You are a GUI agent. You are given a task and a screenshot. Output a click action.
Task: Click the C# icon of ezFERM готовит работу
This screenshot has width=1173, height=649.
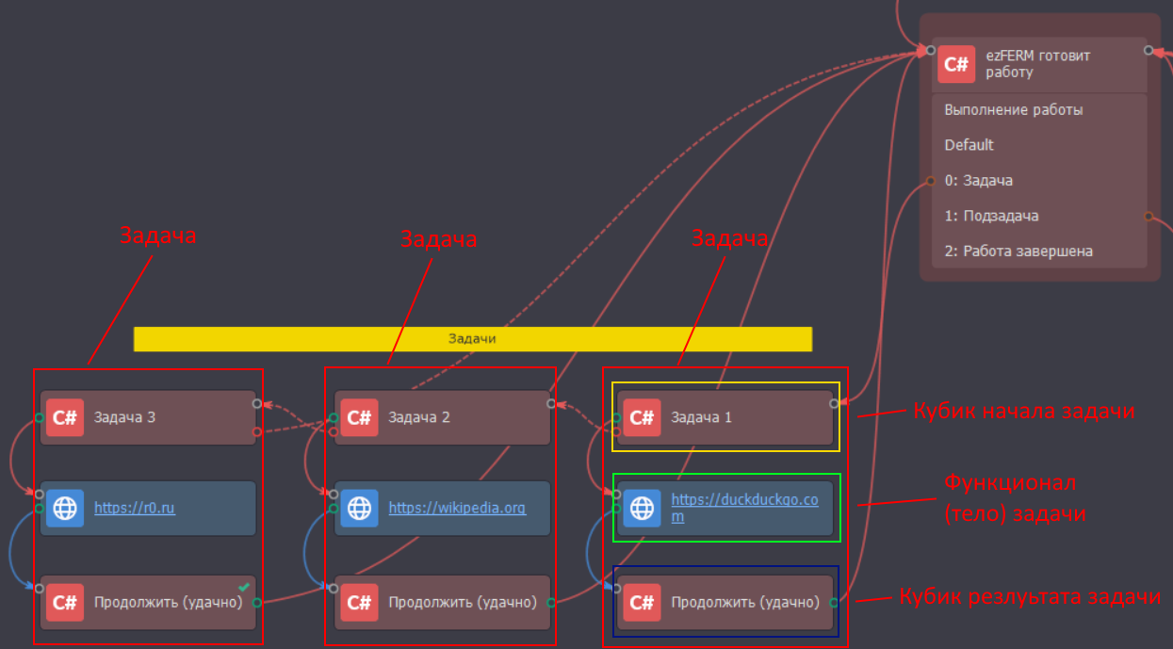[956, 64]
